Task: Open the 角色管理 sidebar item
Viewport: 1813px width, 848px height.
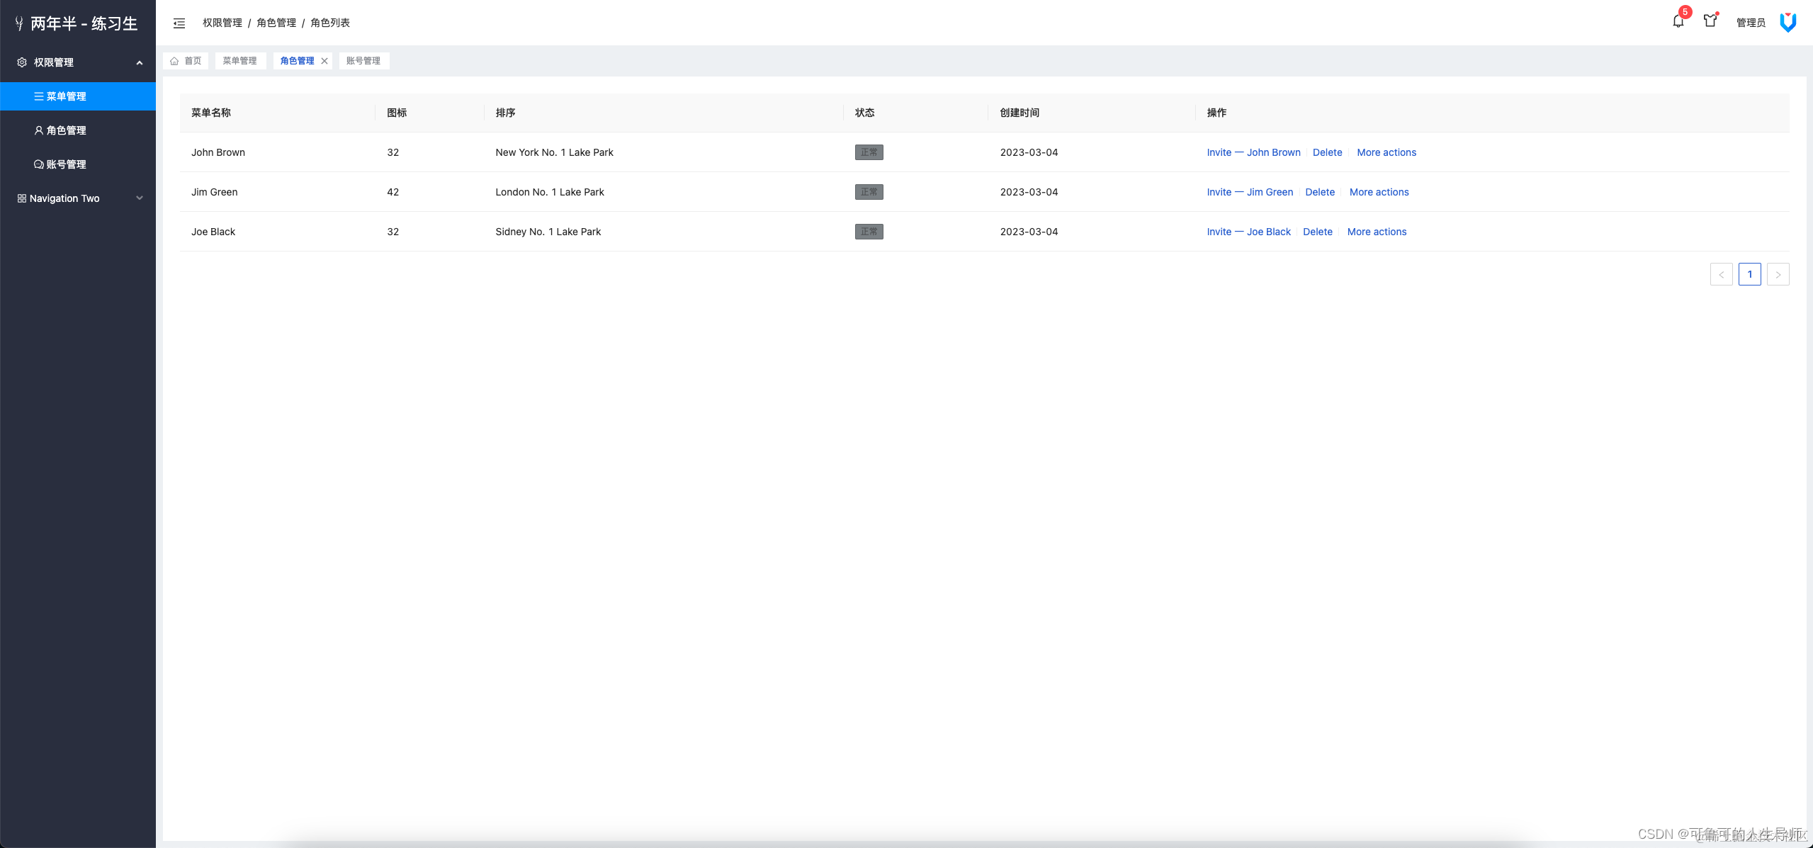Action: (x=66, y=130)
